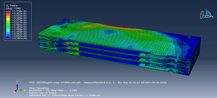Click the green Y axis of the view triad

[20, 90]
